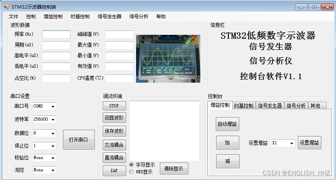Open the 文件 menu

pos(13,17)
